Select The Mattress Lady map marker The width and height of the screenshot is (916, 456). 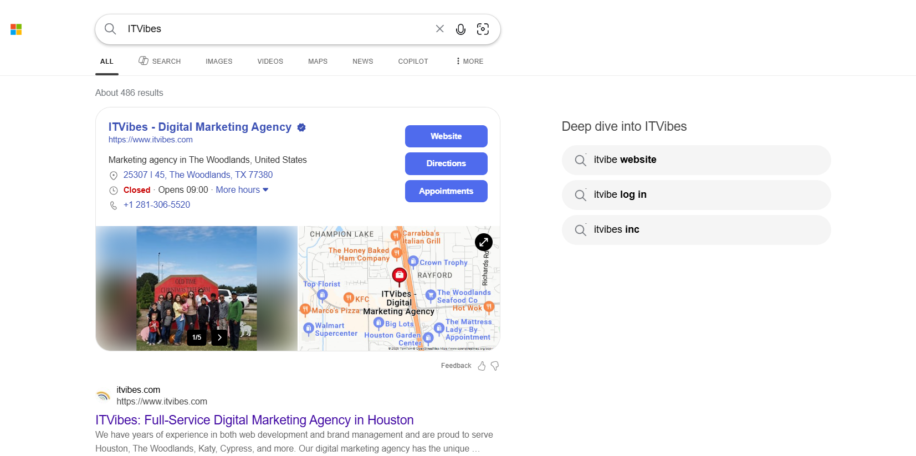[x=439, y=328]
